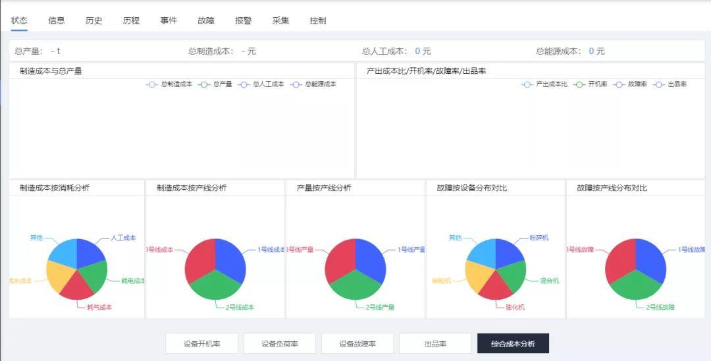Image resolution: width=711 pixels, height=361 pixels.
Task: Click the 设备开机率 button
Action: (202, 344)
